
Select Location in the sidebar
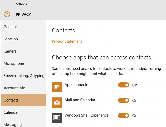coord(23,39)
